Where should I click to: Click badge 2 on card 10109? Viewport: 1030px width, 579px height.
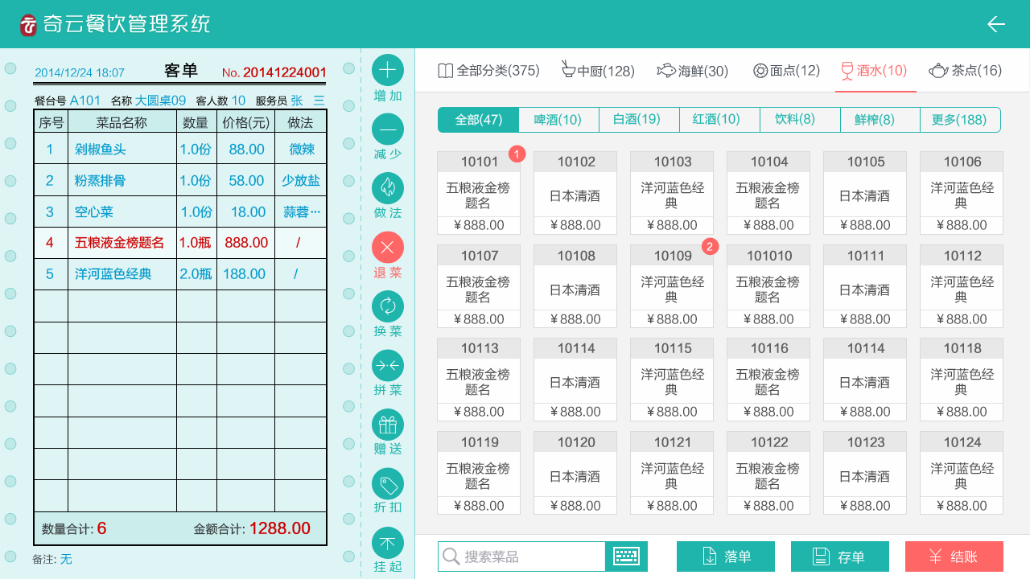(710, 246)
